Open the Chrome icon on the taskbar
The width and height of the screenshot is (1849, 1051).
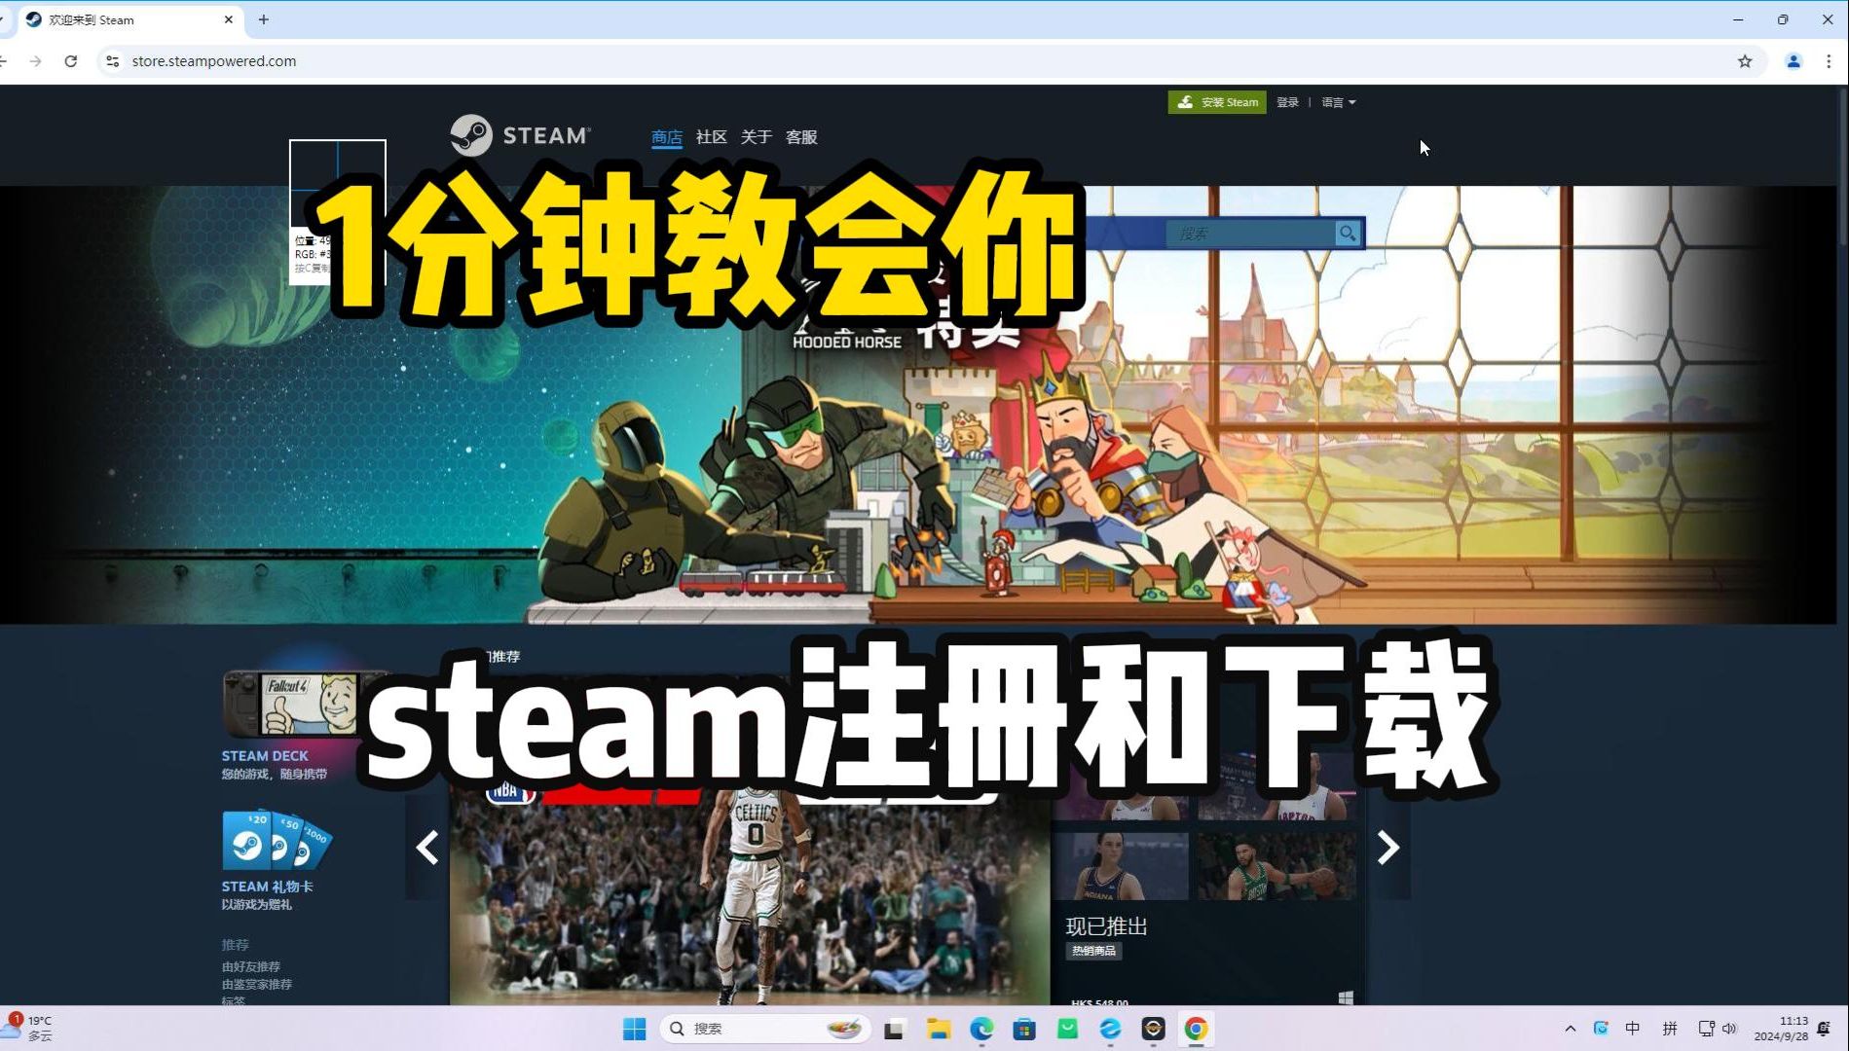pos(1197,1029)
